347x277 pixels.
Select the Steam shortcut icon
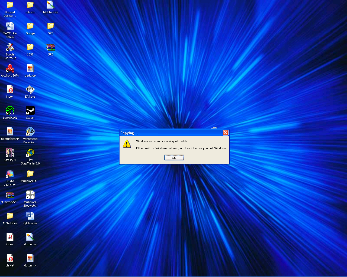30,110
